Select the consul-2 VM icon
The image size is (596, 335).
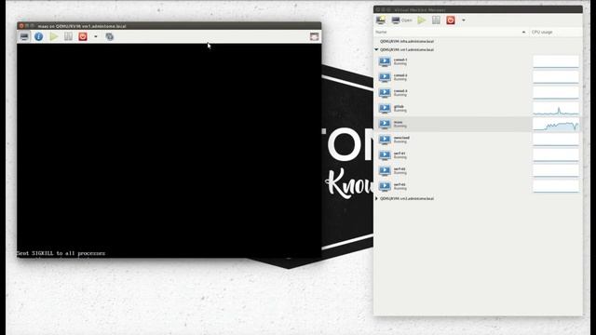point(385,77)
